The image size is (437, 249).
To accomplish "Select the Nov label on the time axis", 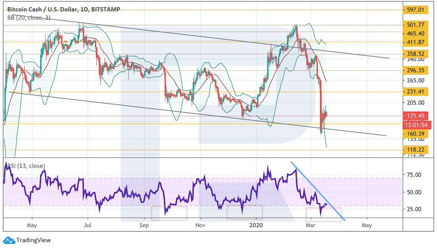I will (x=200, y=226).
